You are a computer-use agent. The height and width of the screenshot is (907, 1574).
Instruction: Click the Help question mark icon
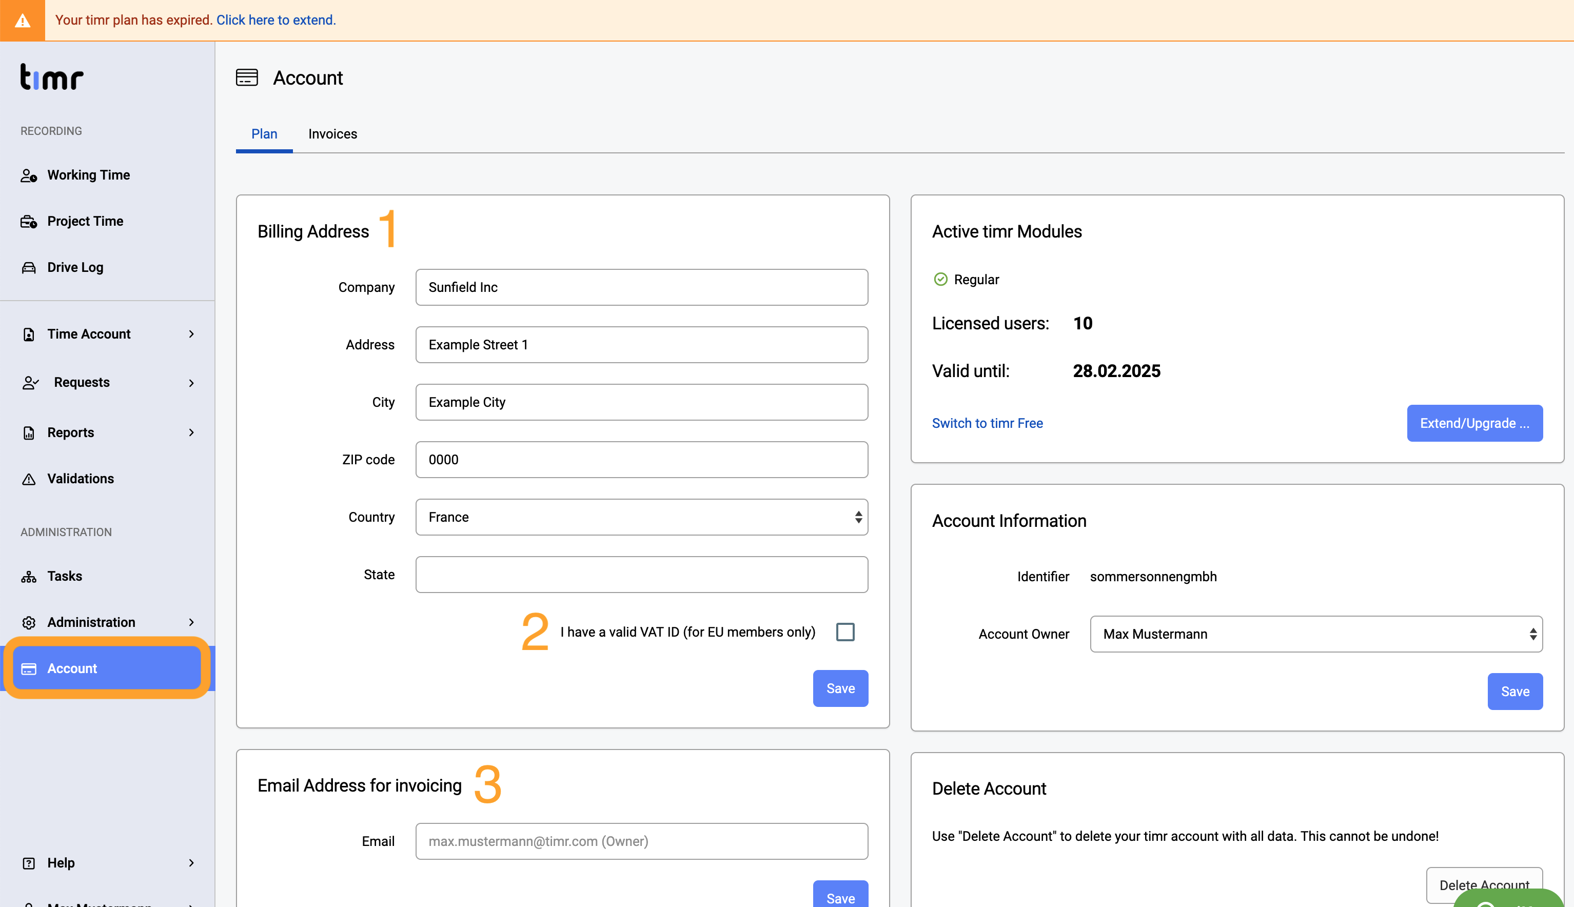click(29, 863)
